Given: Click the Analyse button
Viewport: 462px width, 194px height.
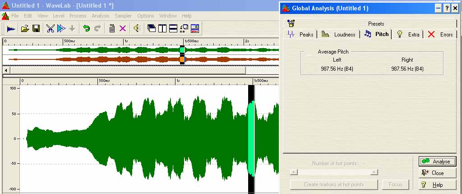Looking at the screenshot, I should click(437, 161).
